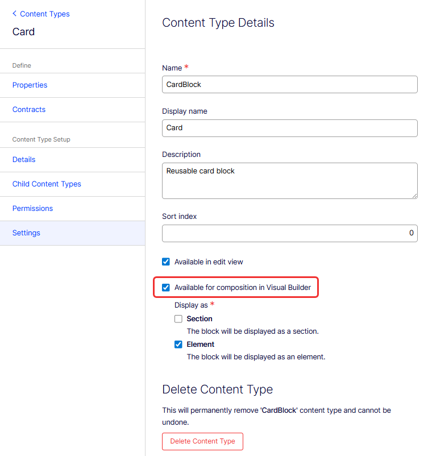Toggle Available for composition in Visual Builder
Screen dimensions: 424x456
coord(166,287)
